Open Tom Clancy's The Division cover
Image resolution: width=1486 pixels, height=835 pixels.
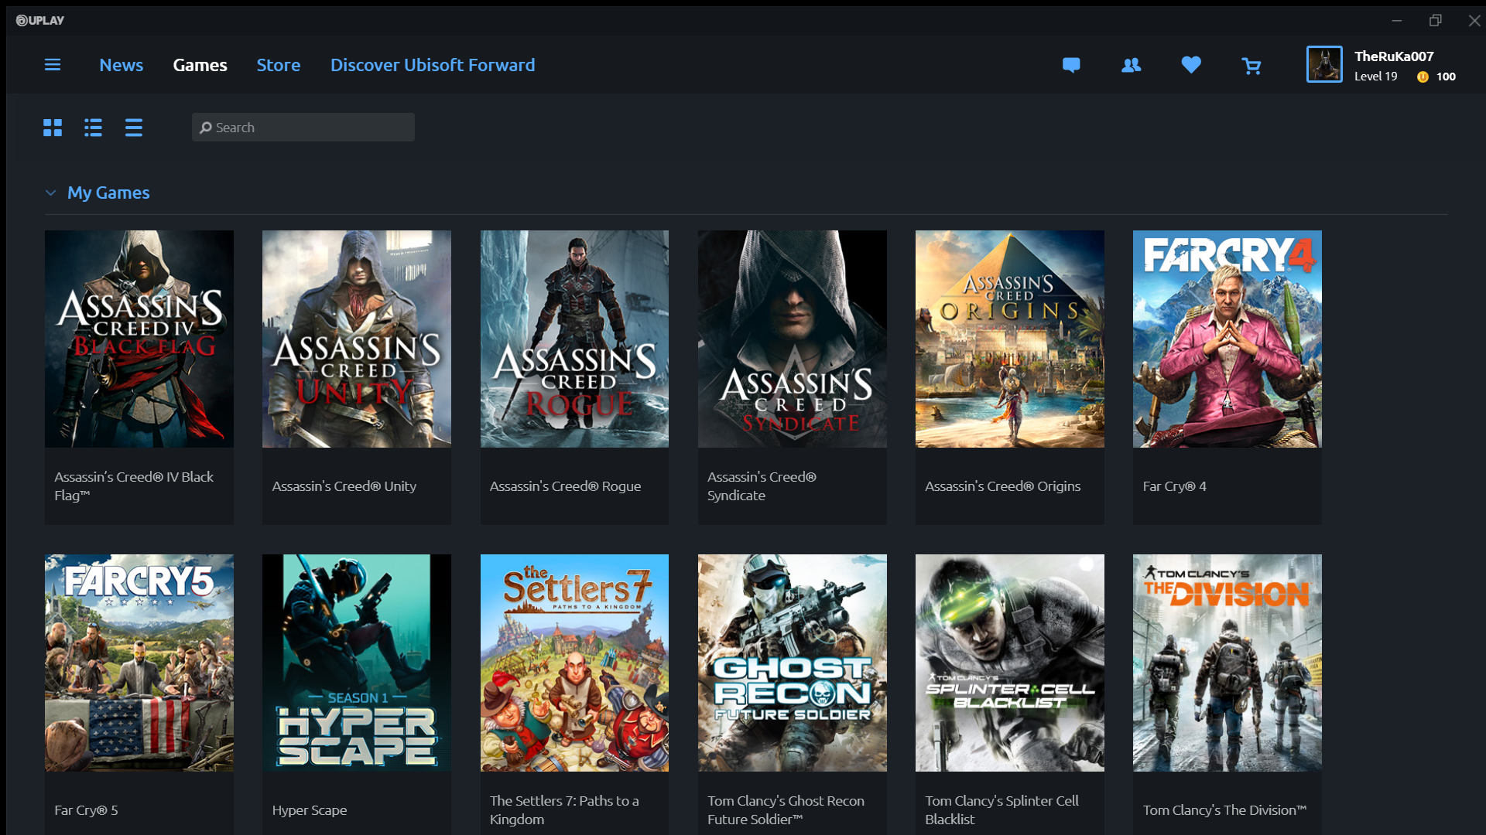[x=1227, y=663]
